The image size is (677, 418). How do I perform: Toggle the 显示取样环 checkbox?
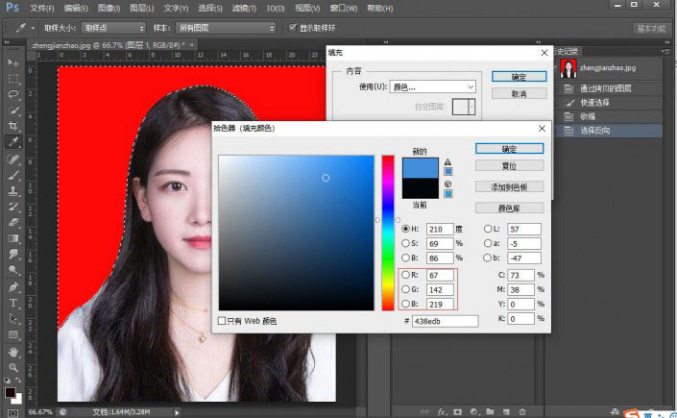pos(293,28)
